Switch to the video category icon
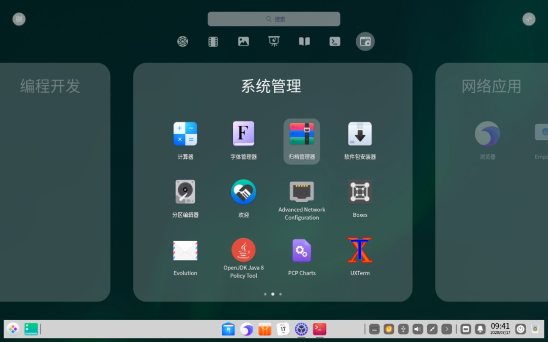The image size is (548, 342). click(213, 42)
